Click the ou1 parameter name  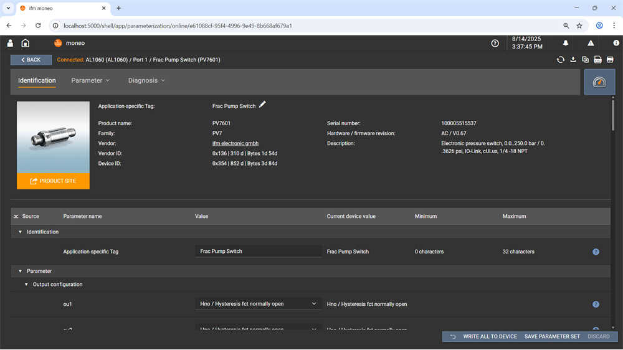[x=67, y=305]
